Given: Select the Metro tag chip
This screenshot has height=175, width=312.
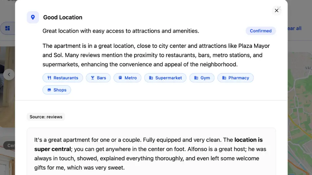Looking at the screenshot, I should (x=127, y=78).
